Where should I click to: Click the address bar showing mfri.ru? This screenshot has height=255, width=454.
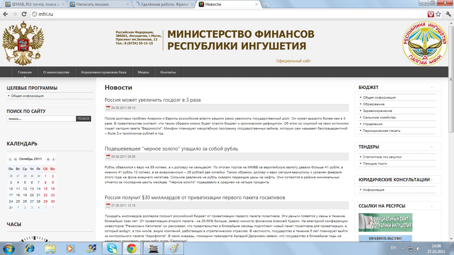[x=229, y=14]
